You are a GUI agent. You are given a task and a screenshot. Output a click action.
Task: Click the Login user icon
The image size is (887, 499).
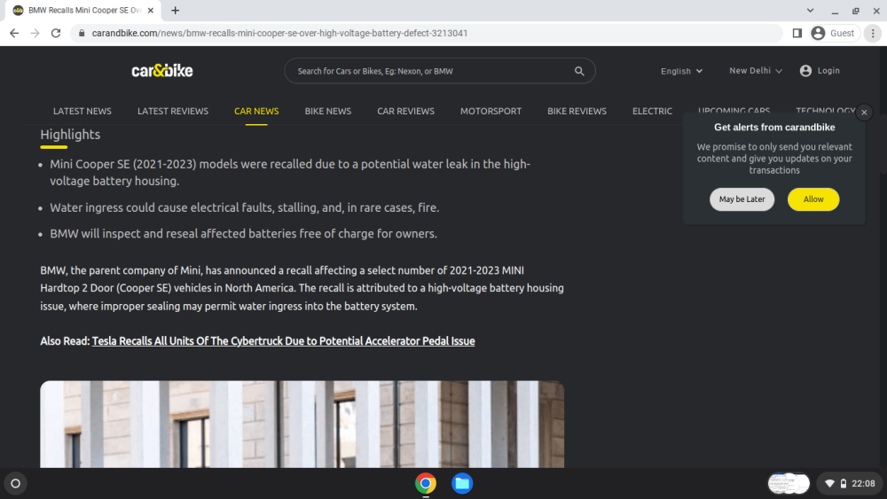[x=805, y=71]
